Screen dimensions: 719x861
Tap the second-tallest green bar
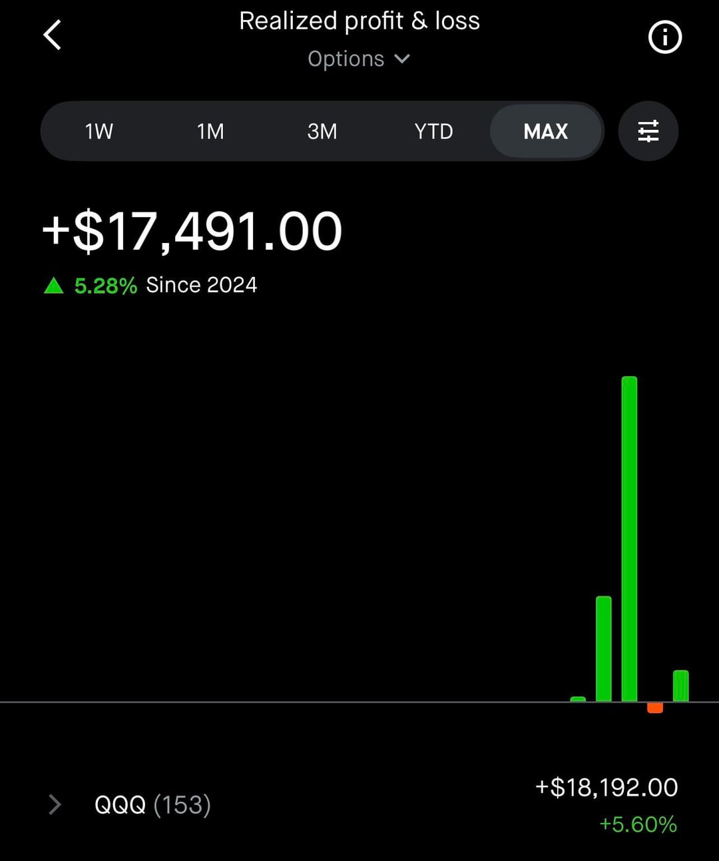(x=604, y=648)
